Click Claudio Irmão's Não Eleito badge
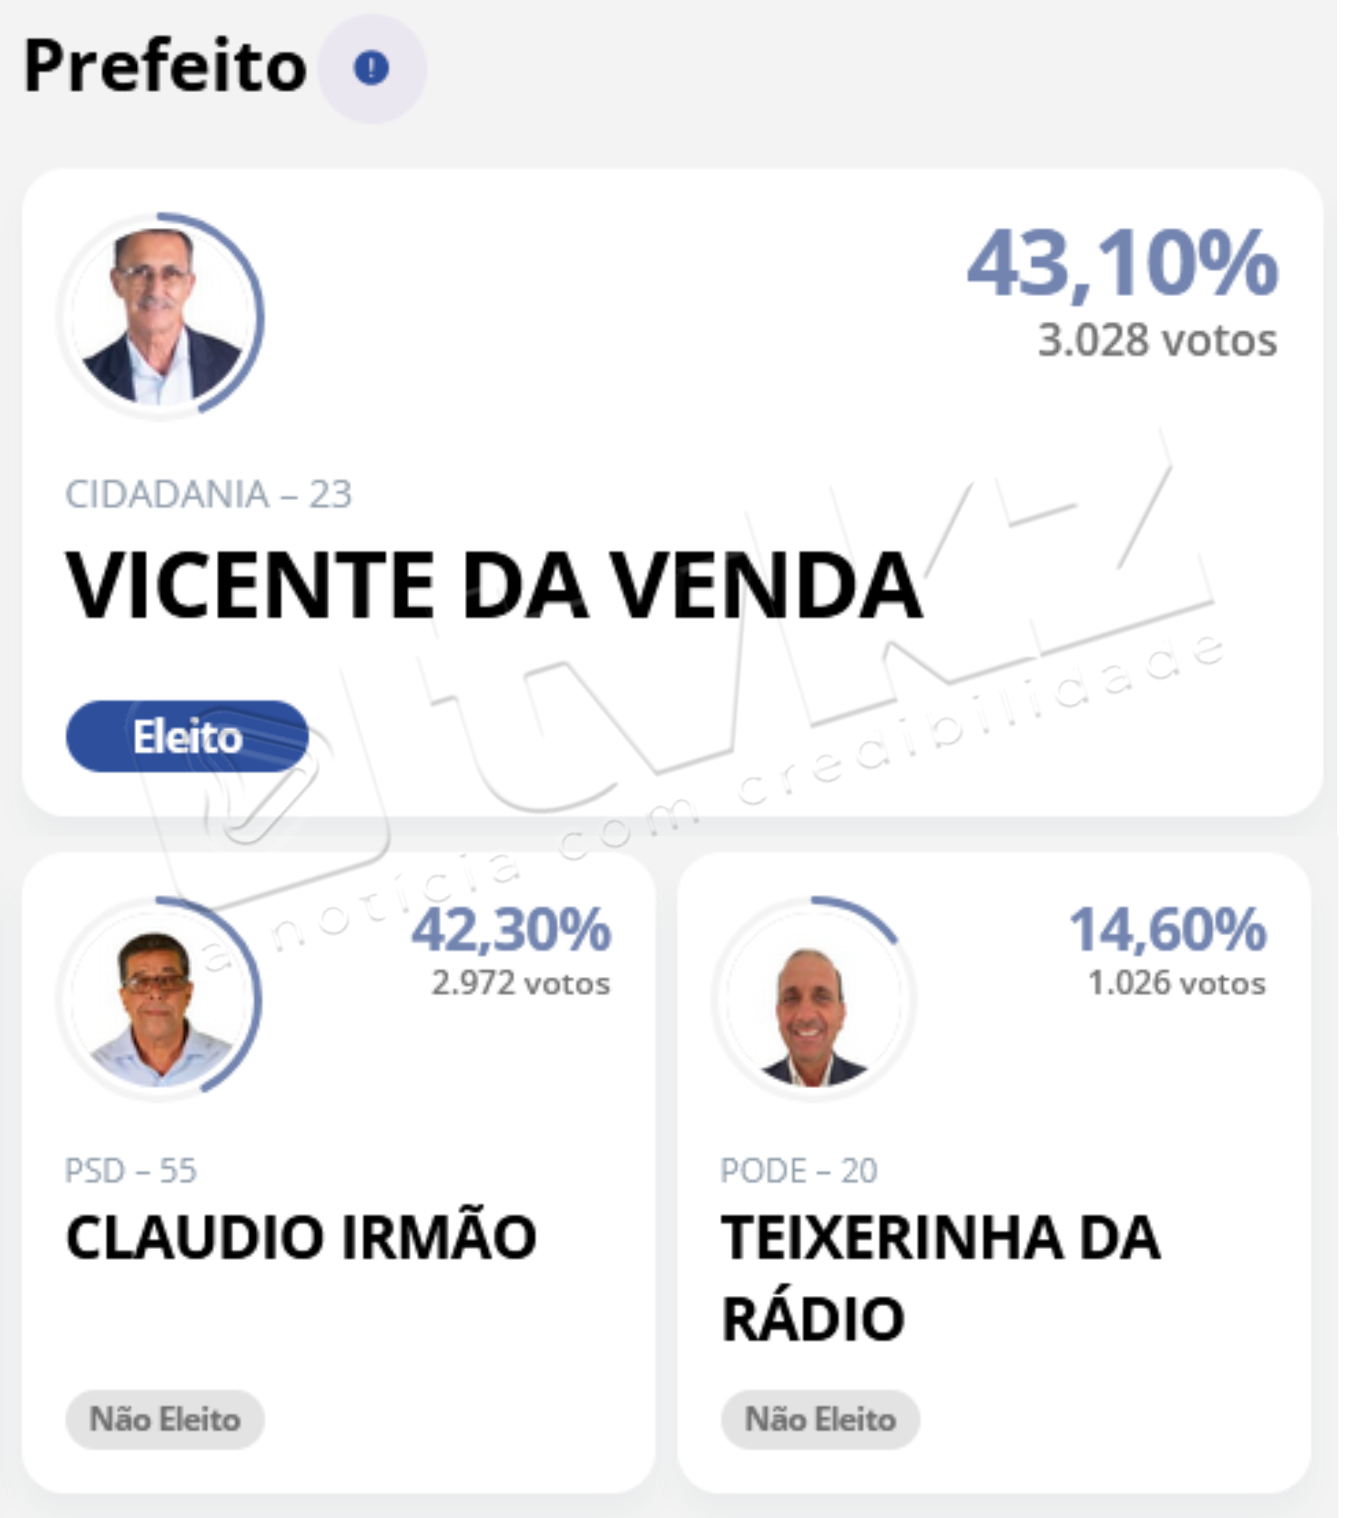The width and height of the screenshot is (1366, 1518). coord(164,1419)
